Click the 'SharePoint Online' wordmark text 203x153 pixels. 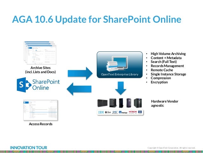(x=46, y=85)
